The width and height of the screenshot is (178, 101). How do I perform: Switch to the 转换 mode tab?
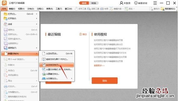pyautogui.click(x=94, y=3)
